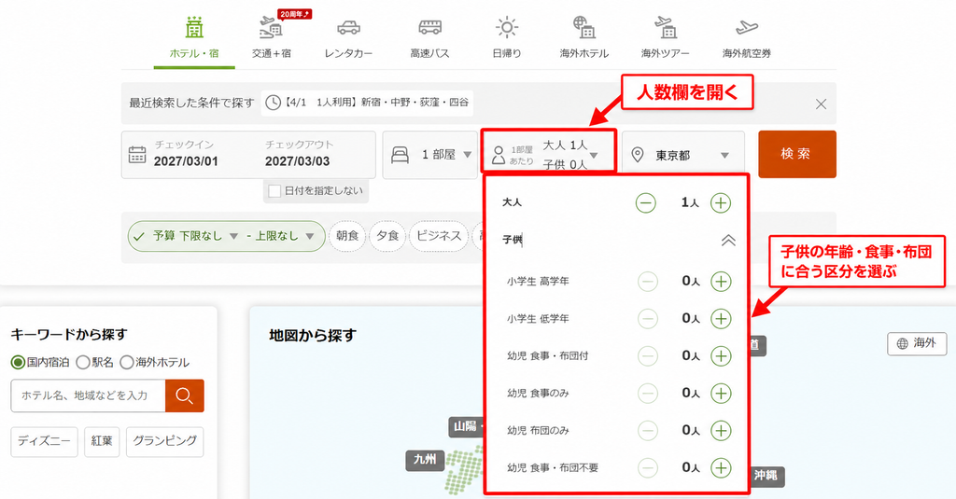Switch to the 交通+宿 tab
This screenshot has width=956, height=499.
click(x=272, y=38)
